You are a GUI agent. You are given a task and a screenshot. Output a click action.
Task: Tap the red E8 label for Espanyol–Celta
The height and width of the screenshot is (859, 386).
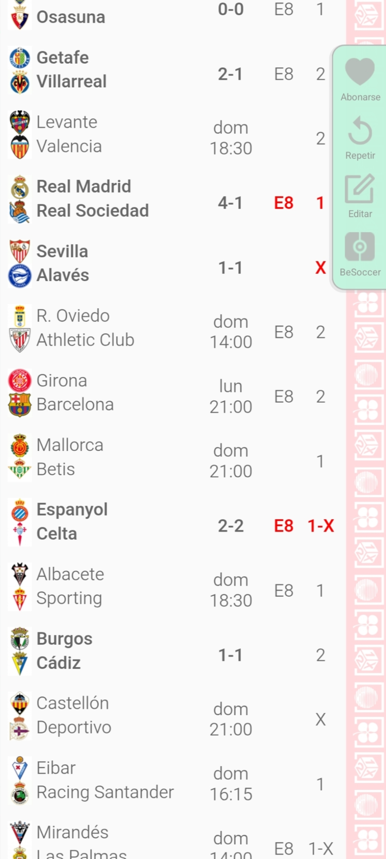click(284, 526)
